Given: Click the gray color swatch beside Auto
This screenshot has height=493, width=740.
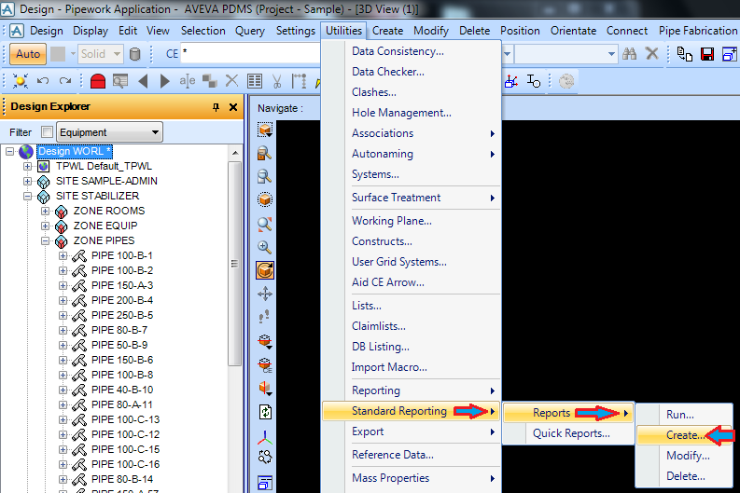Looking at the screenshot, I should coord(58,54).
